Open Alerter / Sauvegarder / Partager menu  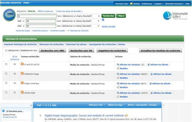coord(143,105)
